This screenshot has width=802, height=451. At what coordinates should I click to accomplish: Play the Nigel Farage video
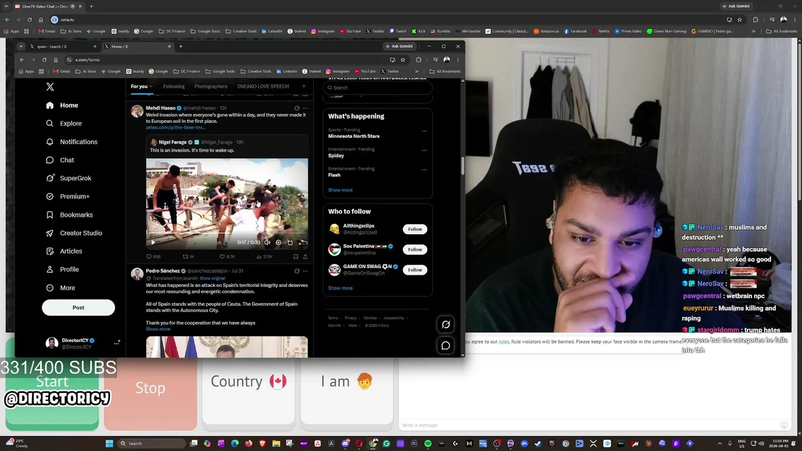tap(152, 242)
